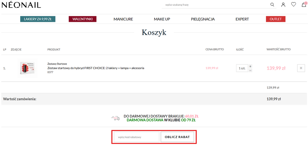Open the starter set product thumbnail
Image resolution: width=308 pixels, height=145 pixels.
(x=27, y=68)
